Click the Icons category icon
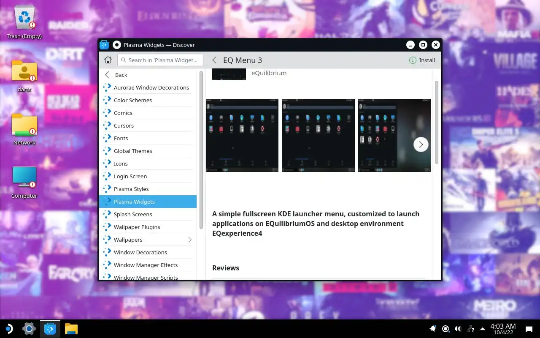The image size is (540, 338). (x=107, y=164)
